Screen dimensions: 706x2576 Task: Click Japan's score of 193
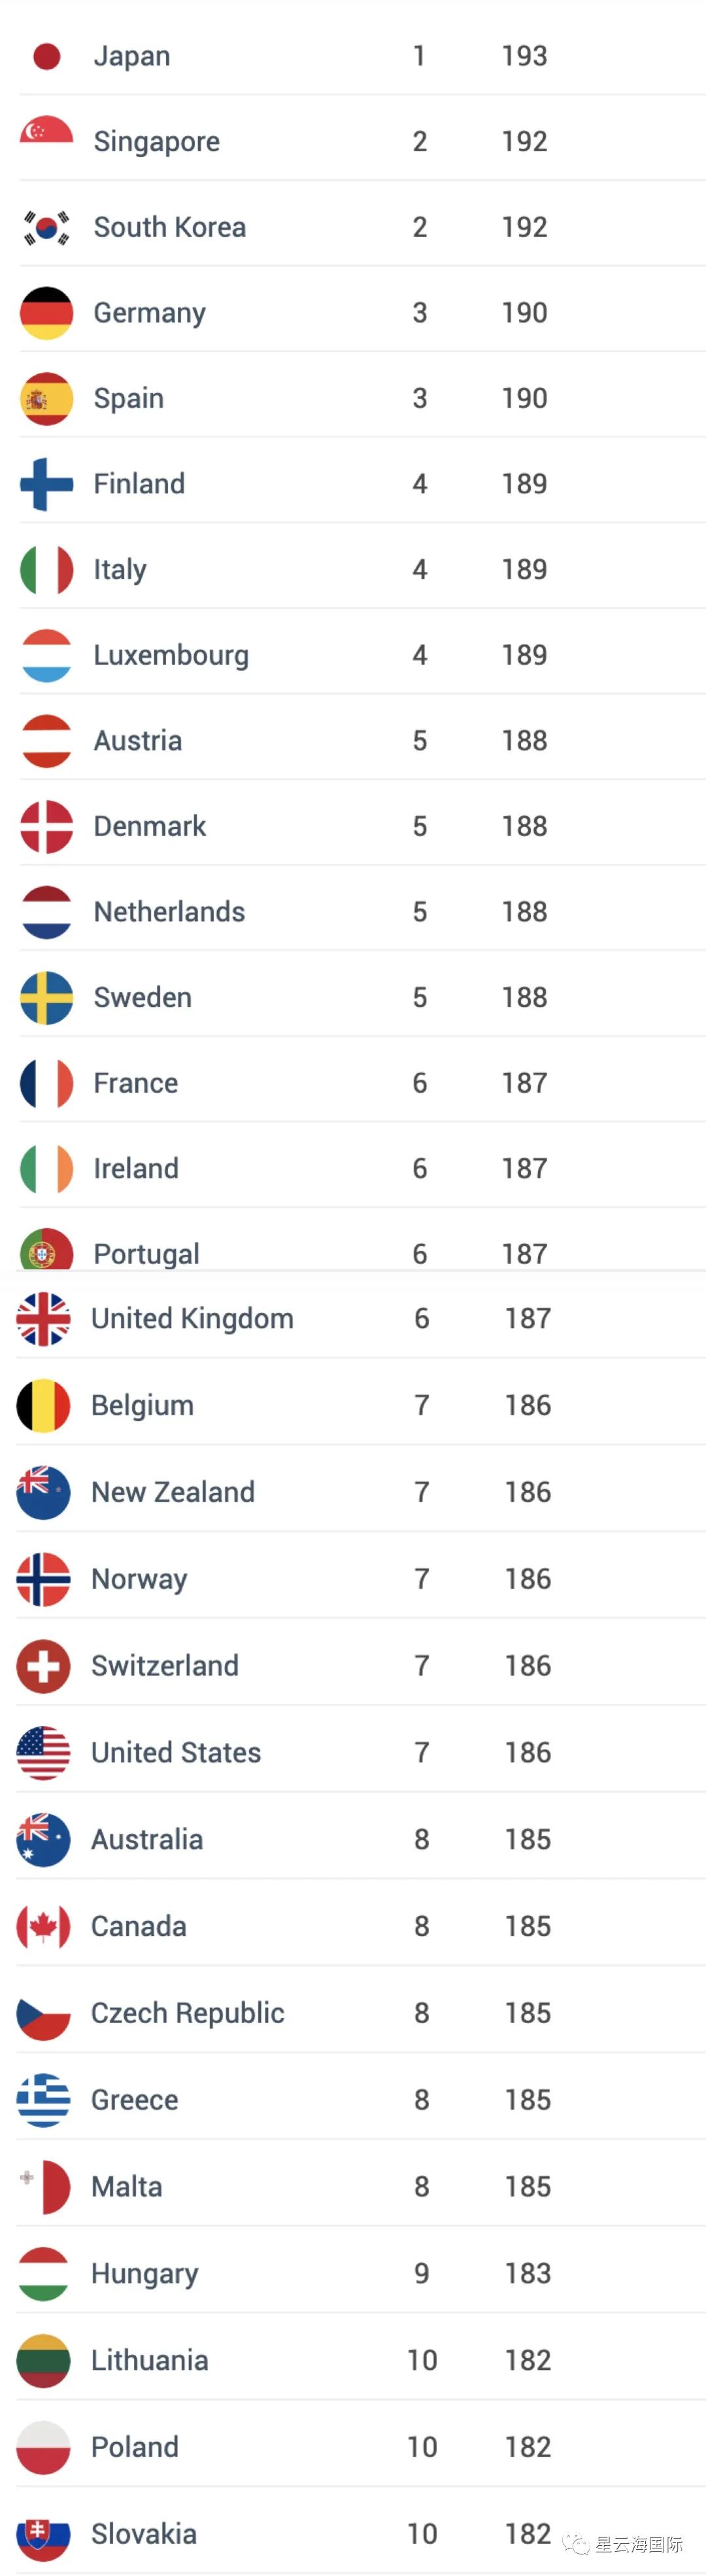524,56
